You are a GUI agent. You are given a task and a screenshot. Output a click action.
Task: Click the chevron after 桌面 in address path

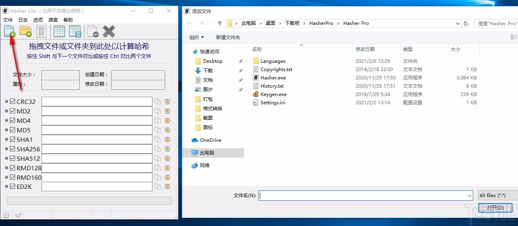click(x=281, y=23)
